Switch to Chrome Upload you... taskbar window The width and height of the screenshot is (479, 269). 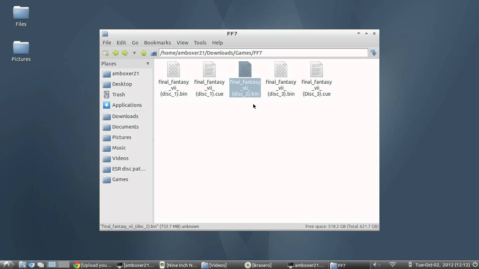pos(93,265)
